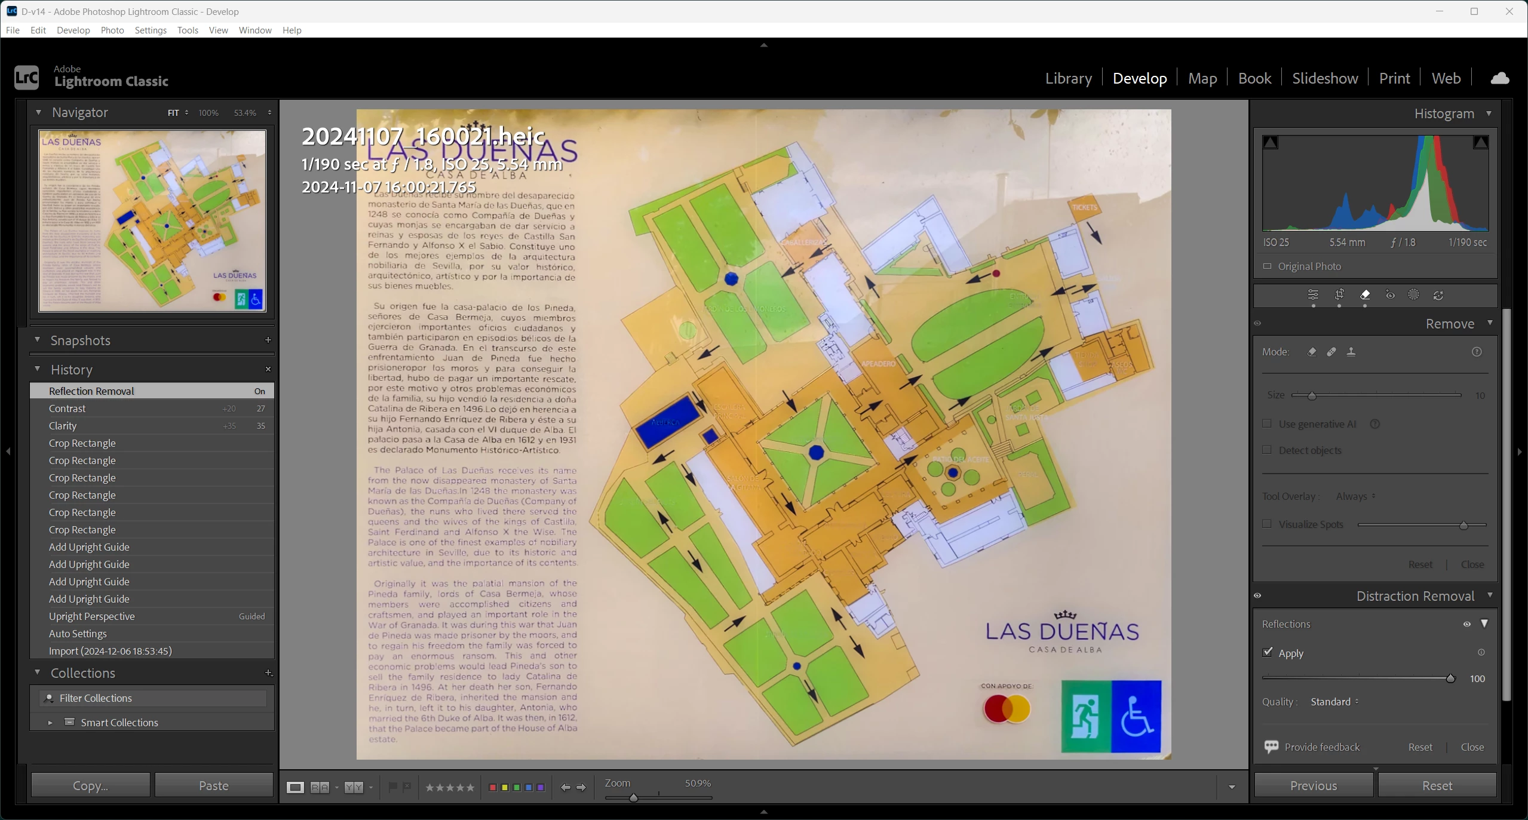Open the Tool Overlay Always dropdown
Viewport: 1528px width, 820px height.
[x=1355, y=496]
